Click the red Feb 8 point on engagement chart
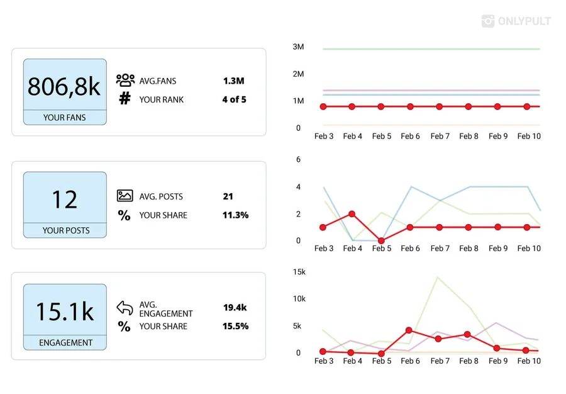The height and width of the screenshot is (394, 566). (468, 335)
